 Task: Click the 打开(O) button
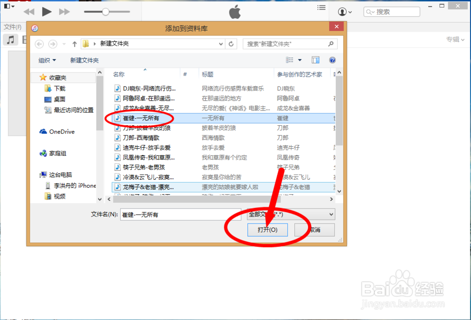click(x=268, y=230)
